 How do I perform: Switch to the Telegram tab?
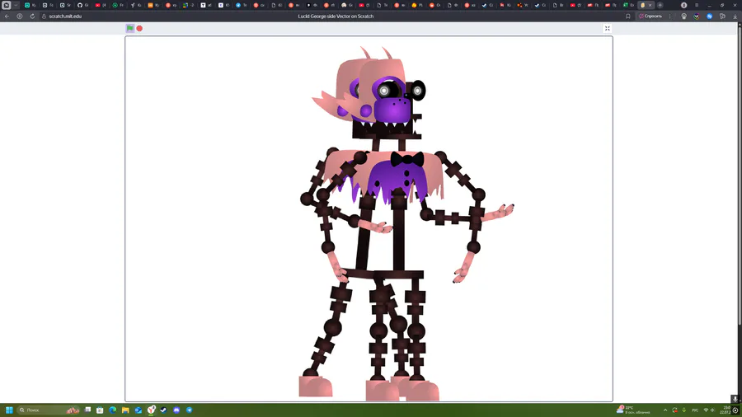[x=242, y=5]
